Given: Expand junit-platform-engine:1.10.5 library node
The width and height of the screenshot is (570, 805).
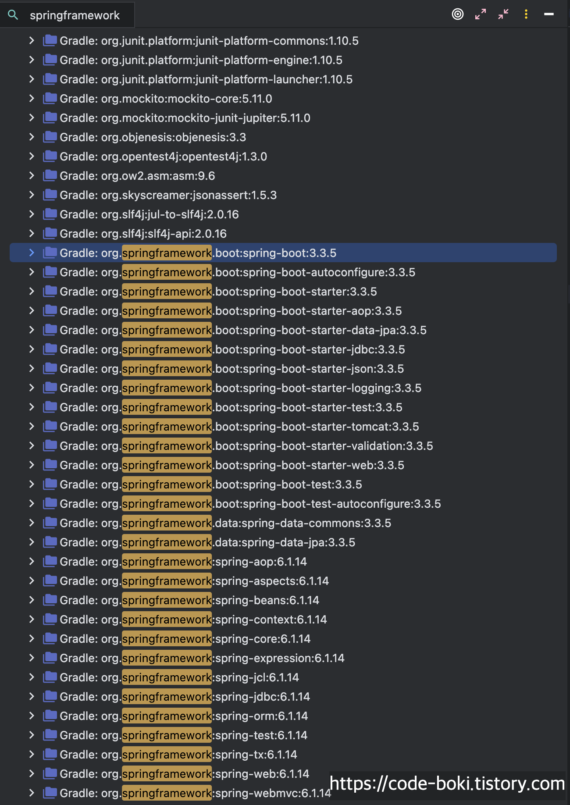Looking at the screenshot, I should 32,60.
